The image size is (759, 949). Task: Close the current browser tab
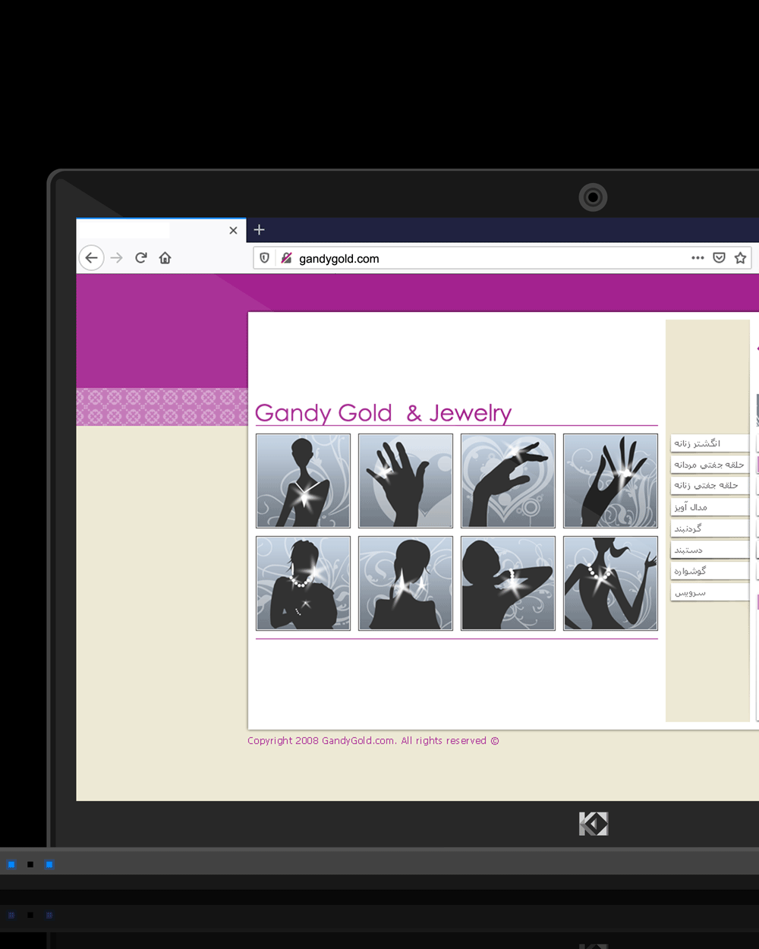click(x=233, y=230)
